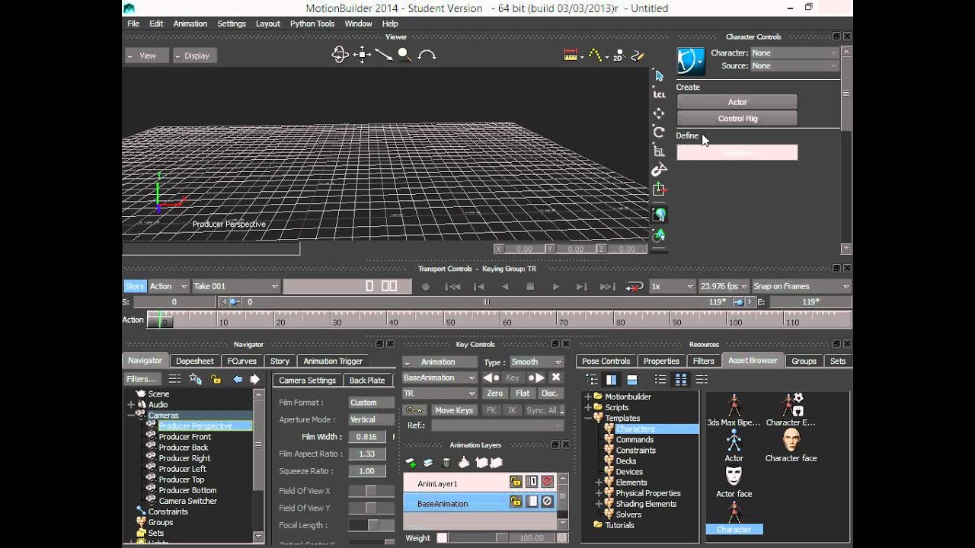
Task: Open the ruler measurement tool
Action: 571,55
